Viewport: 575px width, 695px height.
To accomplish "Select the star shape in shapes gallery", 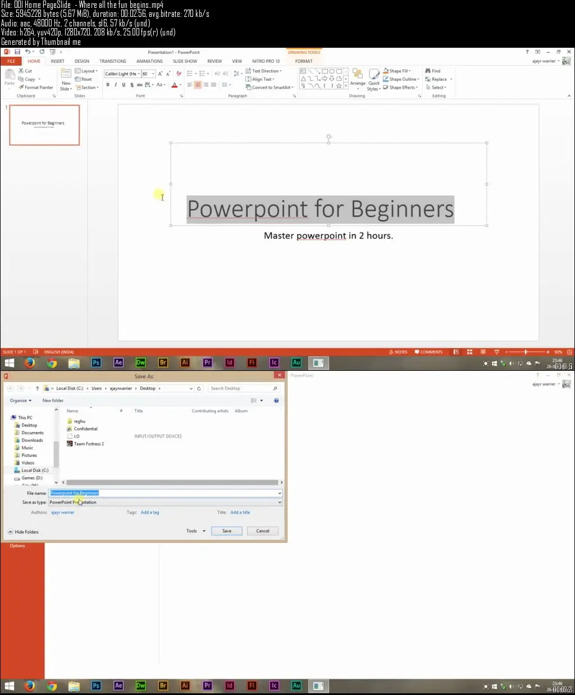I will point(339,86).
